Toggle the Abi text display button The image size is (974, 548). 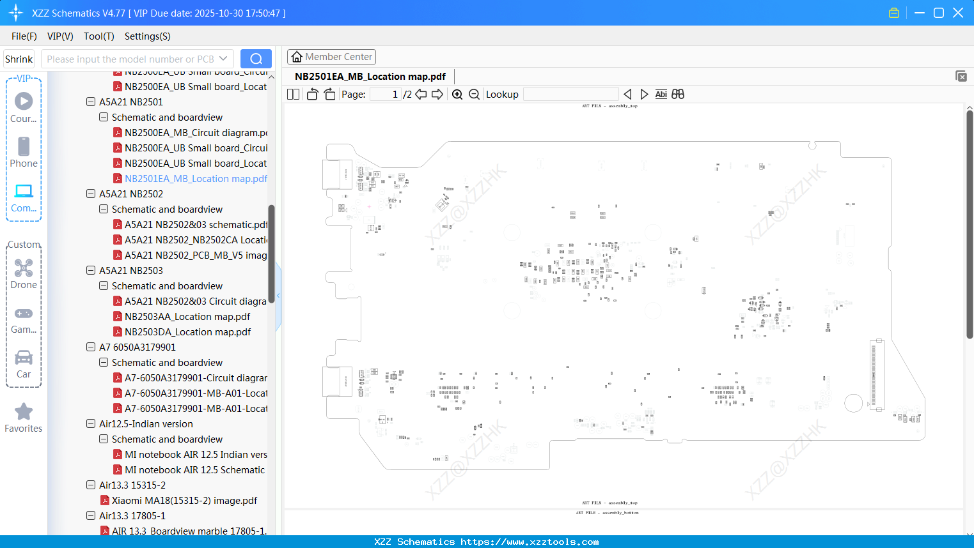[661, 95]
